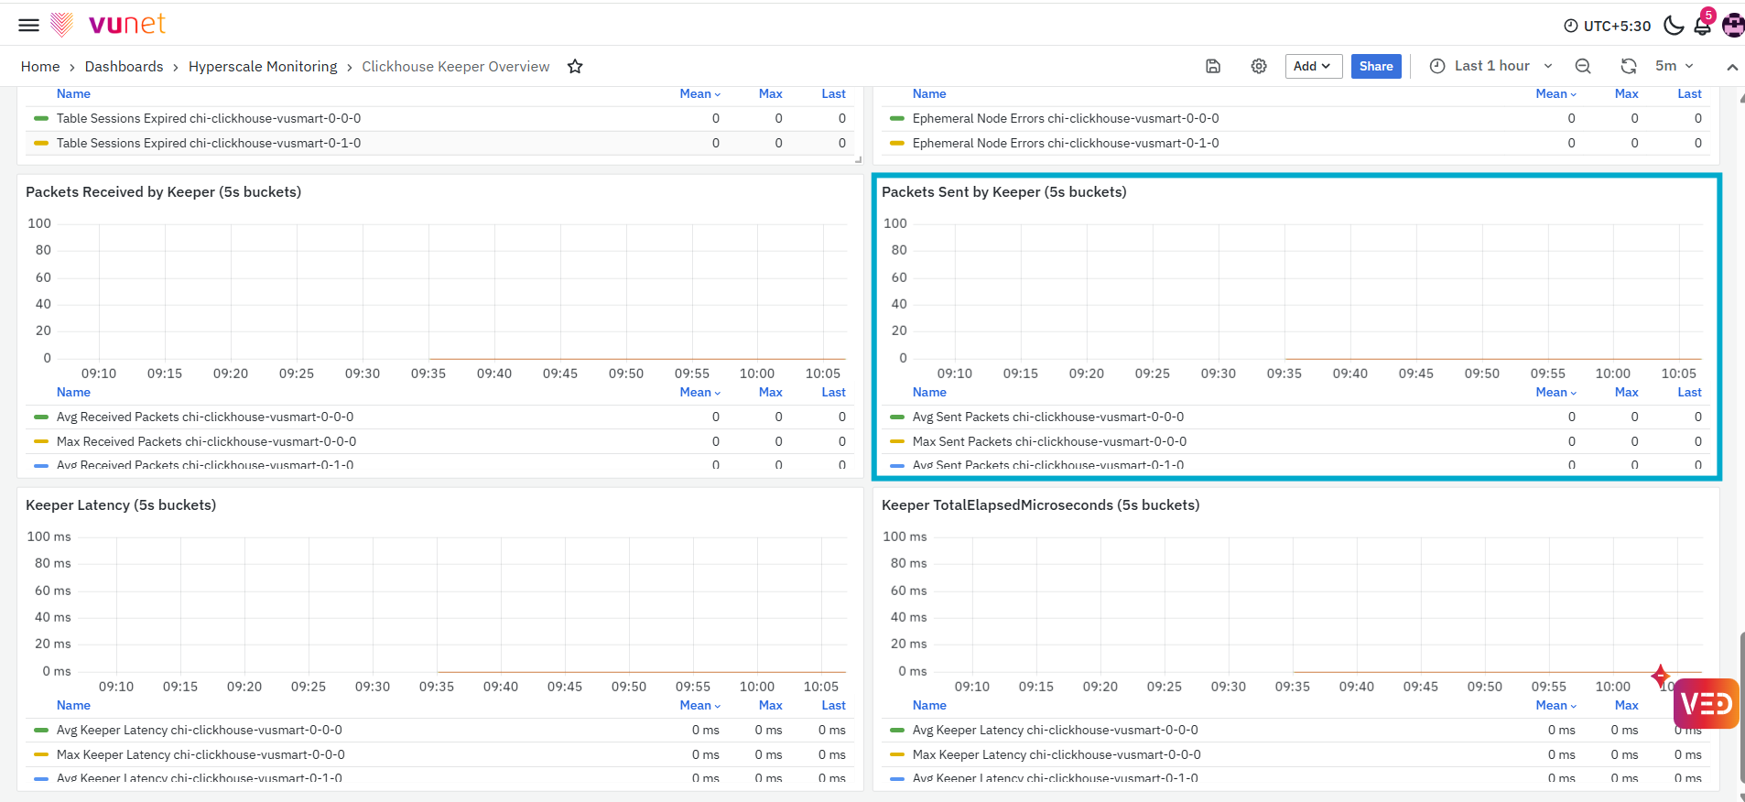This screenshot has height=802, width=1745.
Task: Refresh the dashboard now
Action: coord(1629,66)
